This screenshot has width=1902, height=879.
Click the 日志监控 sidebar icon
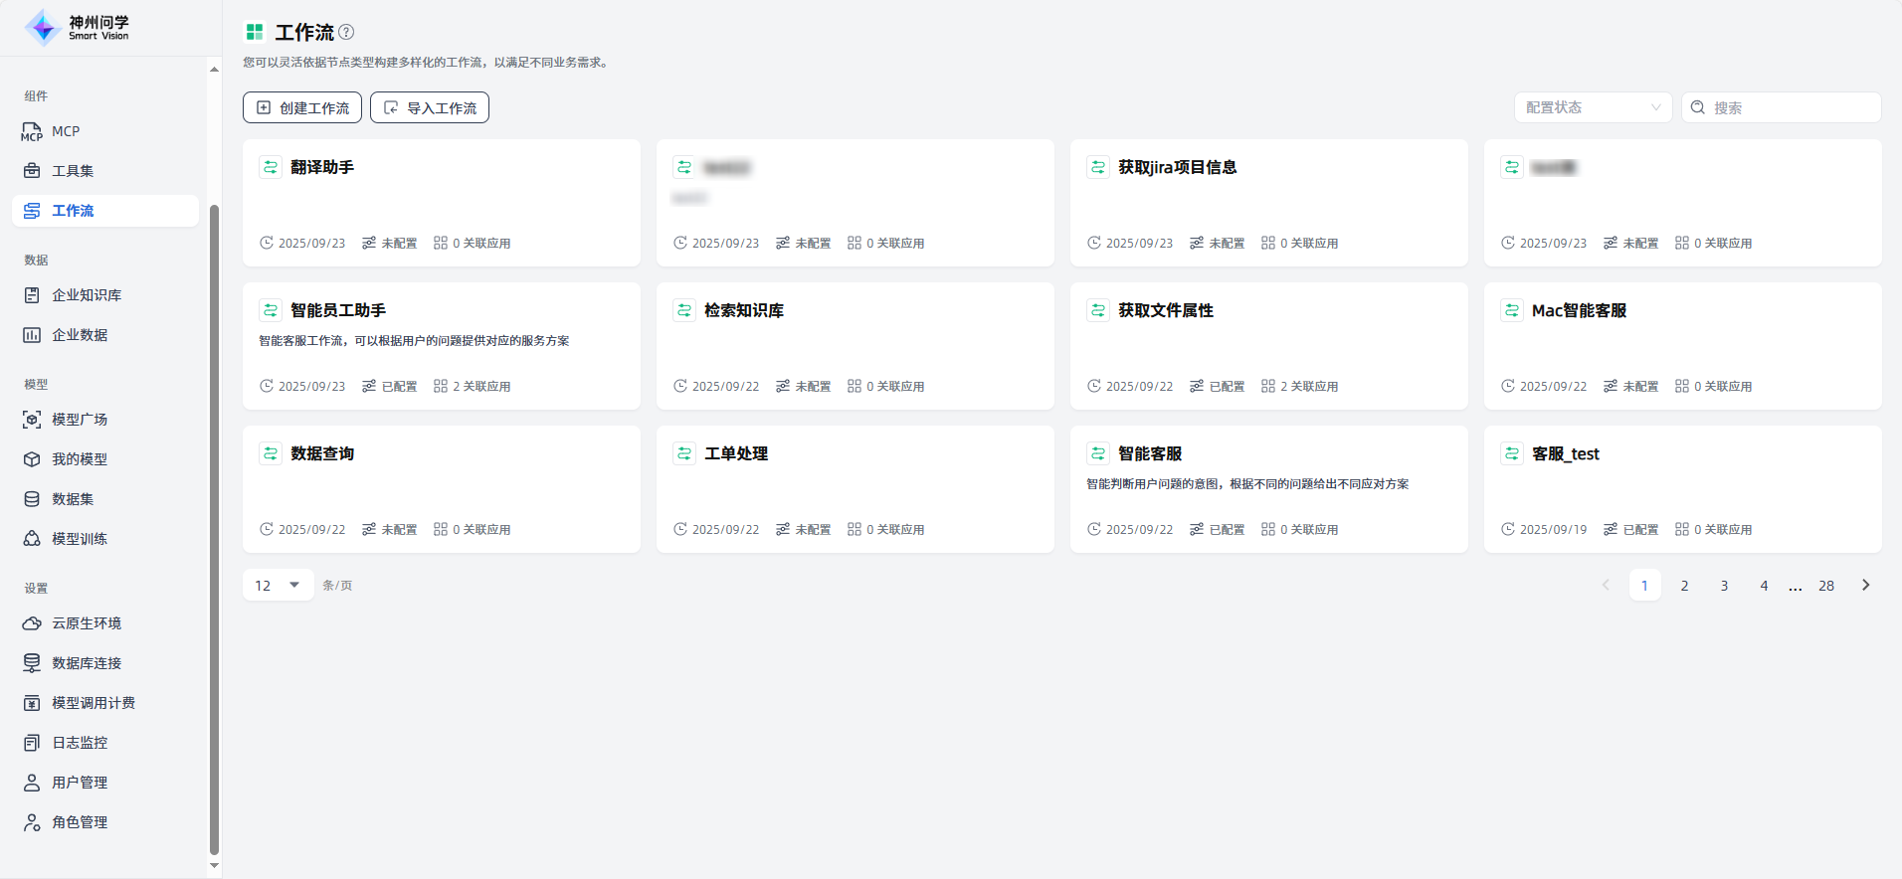pyautogui.click(x=32, y=743)
